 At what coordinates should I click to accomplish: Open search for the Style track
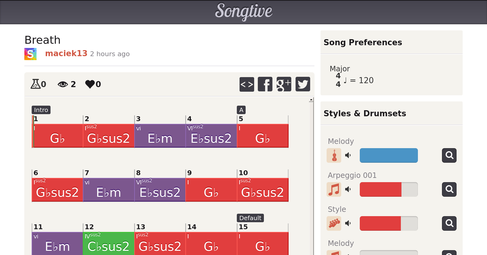click(449, 223)
